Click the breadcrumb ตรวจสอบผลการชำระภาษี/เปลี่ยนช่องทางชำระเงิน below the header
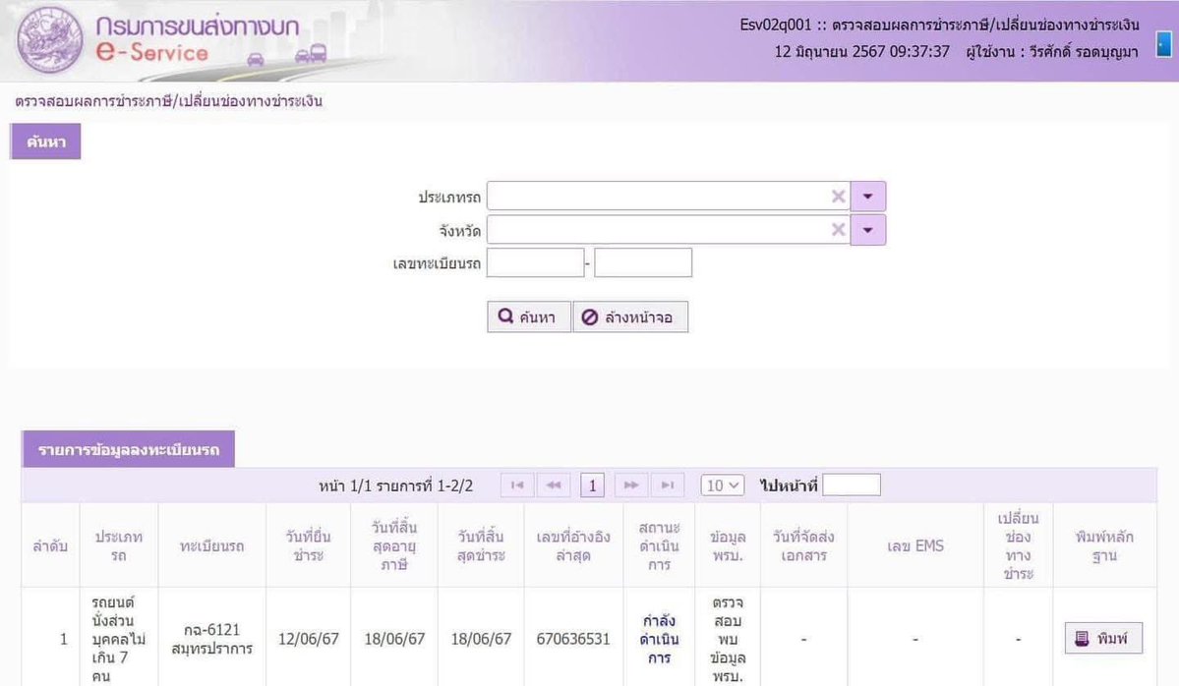The height and width of the screenshot is (686, 1179). coord(168,100)
